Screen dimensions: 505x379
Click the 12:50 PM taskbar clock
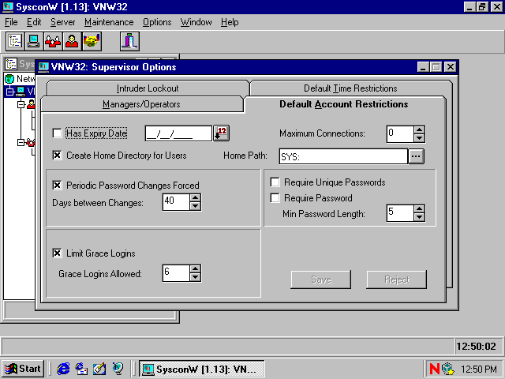(x=479, y=369)
